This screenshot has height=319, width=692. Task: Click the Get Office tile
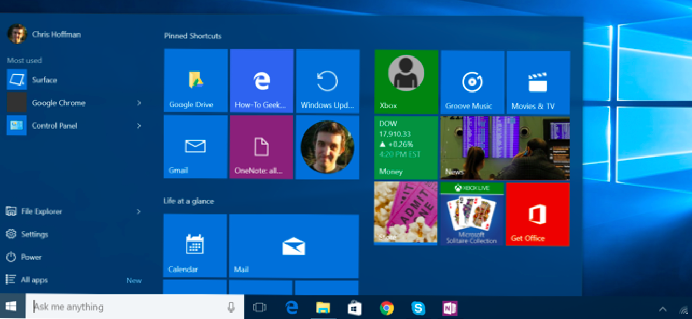pyautogui.click(x=537, y=214)
